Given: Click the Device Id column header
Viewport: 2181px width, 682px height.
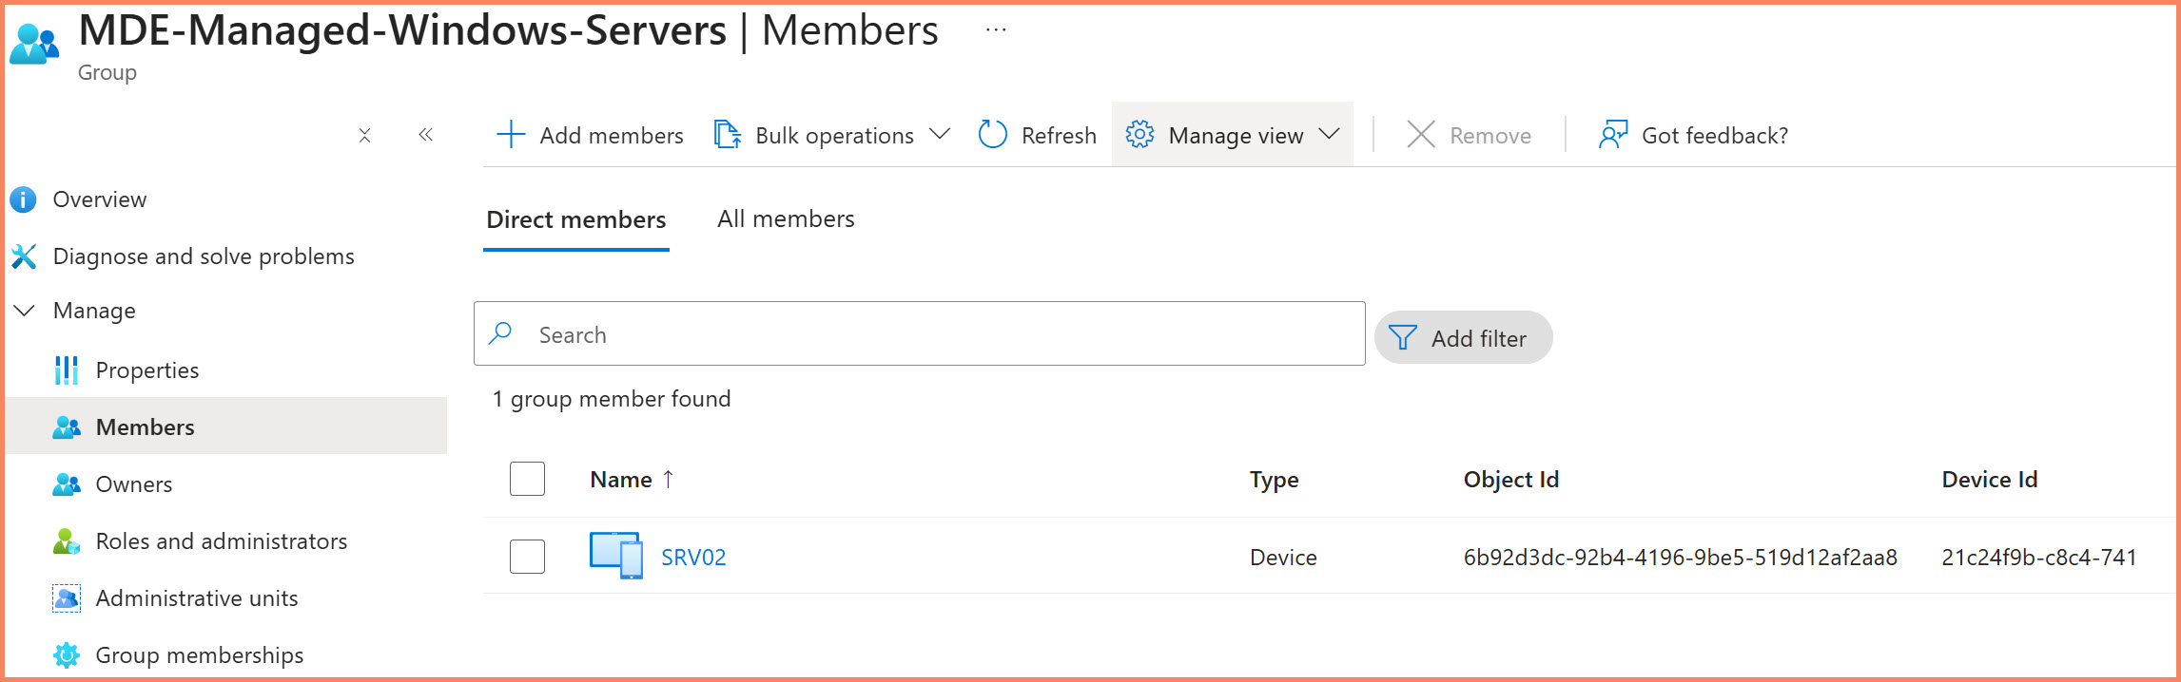Looking at the screenshot, I should point(1990,480).
